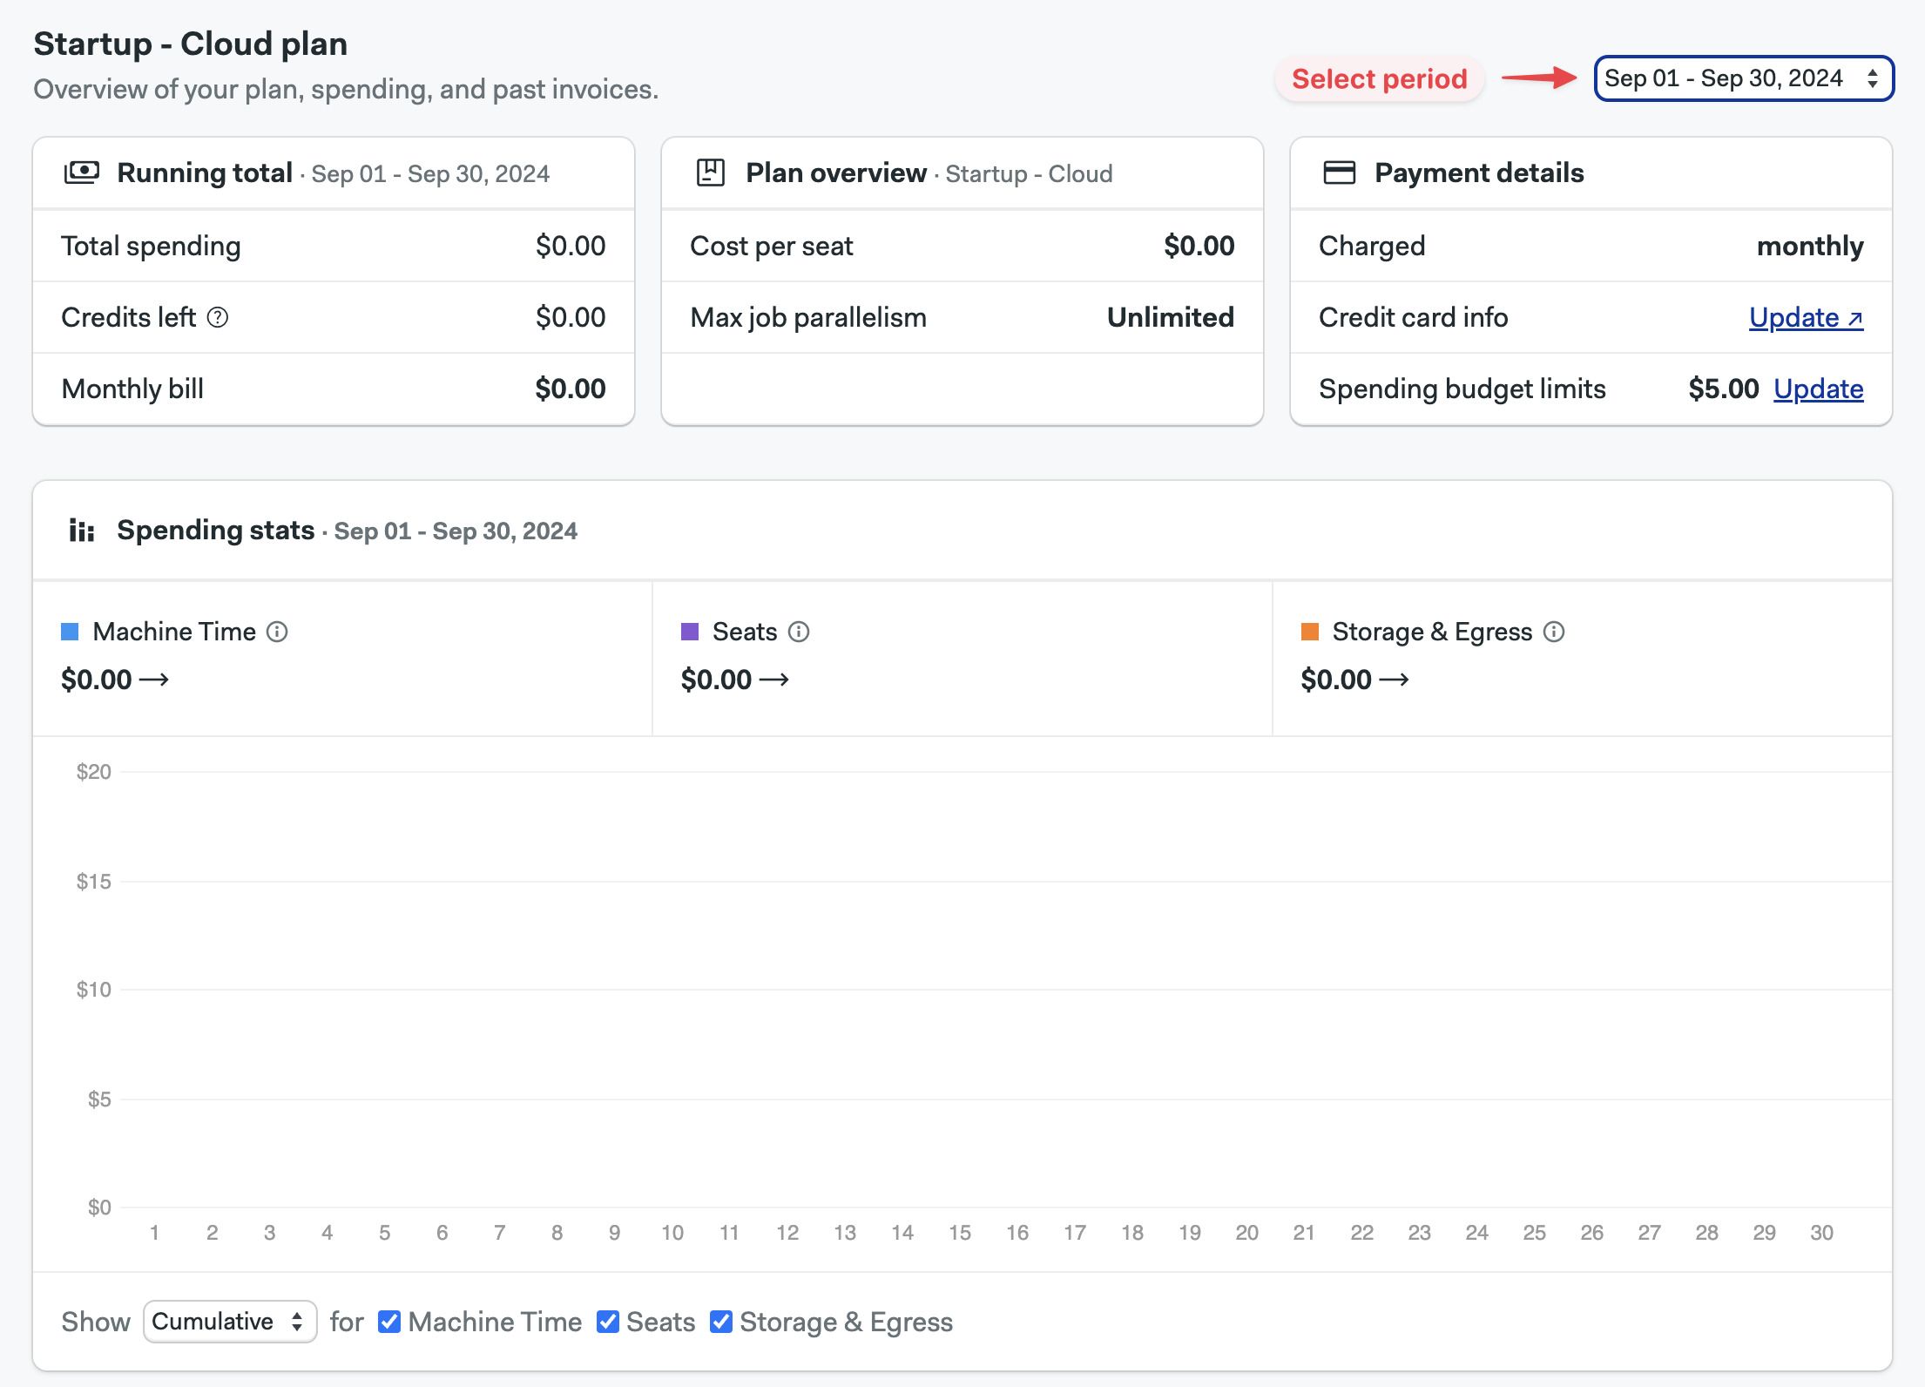Click the $10 y-axis label

[94, 990]
